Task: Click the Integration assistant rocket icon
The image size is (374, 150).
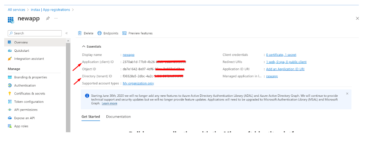Action: click(x=10, y=59)
